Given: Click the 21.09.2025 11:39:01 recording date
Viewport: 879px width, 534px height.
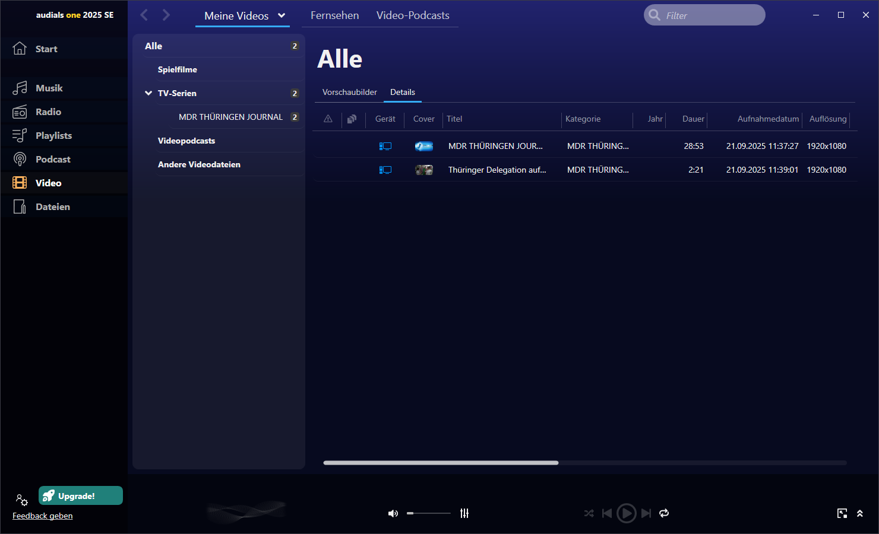Looking at the screenshot, I should click(762, 170).
